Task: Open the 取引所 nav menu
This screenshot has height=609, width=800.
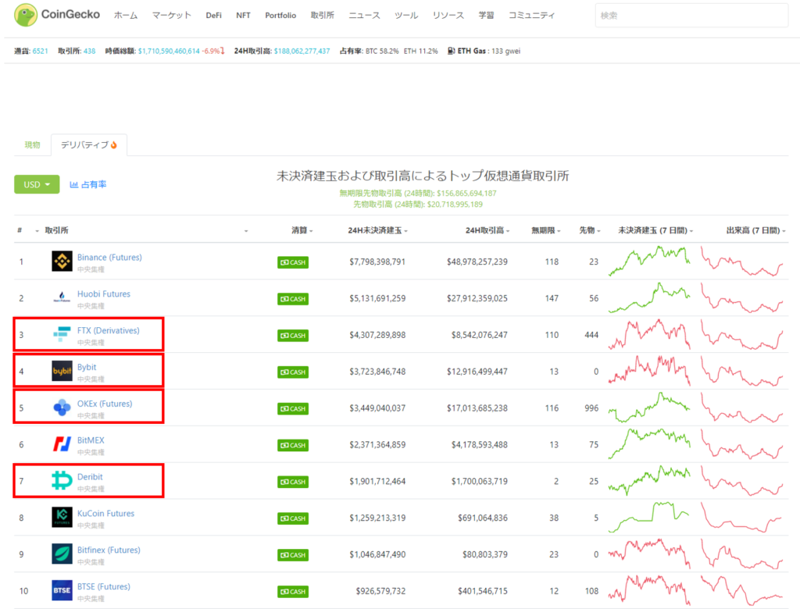Action: [x=323, y=16]
